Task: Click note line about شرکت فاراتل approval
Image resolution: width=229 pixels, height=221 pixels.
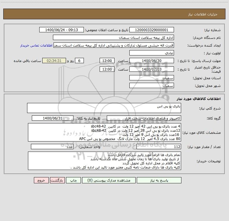Action: (x=144, y=155)
